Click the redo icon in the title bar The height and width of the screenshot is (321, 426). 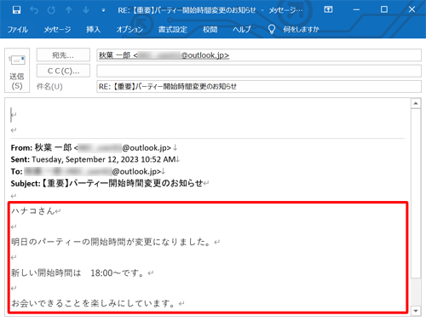tap(51, 10)
